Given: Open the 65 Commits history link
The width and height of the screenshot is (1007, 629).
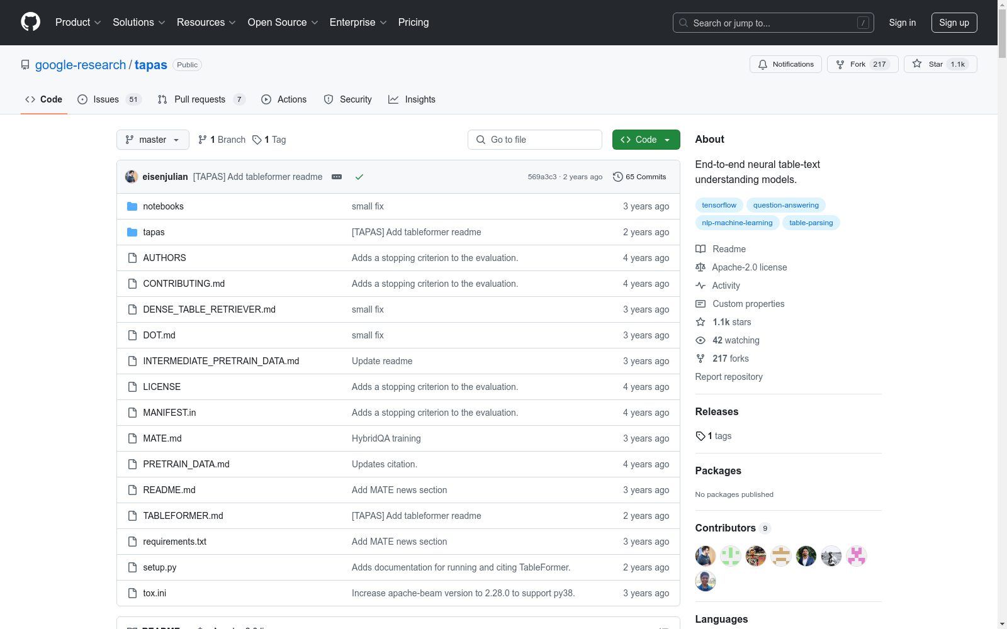Looking at the screenshot, I should click(639, 177).
